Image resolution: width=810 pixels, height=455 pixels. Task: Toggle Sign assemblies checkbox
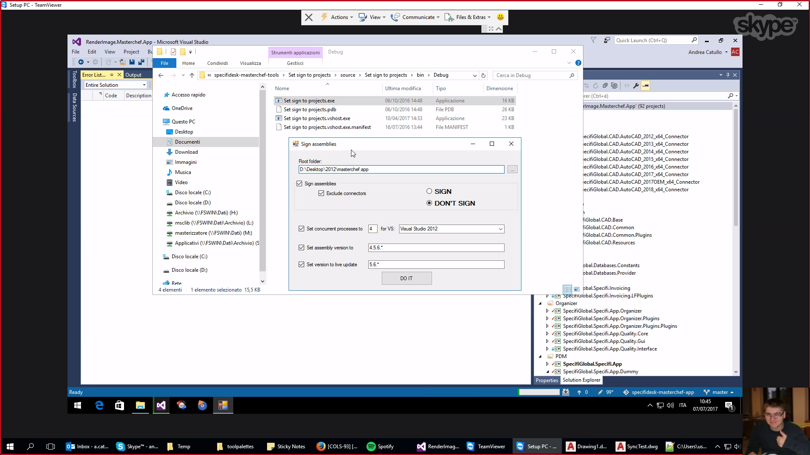(300, 184)
